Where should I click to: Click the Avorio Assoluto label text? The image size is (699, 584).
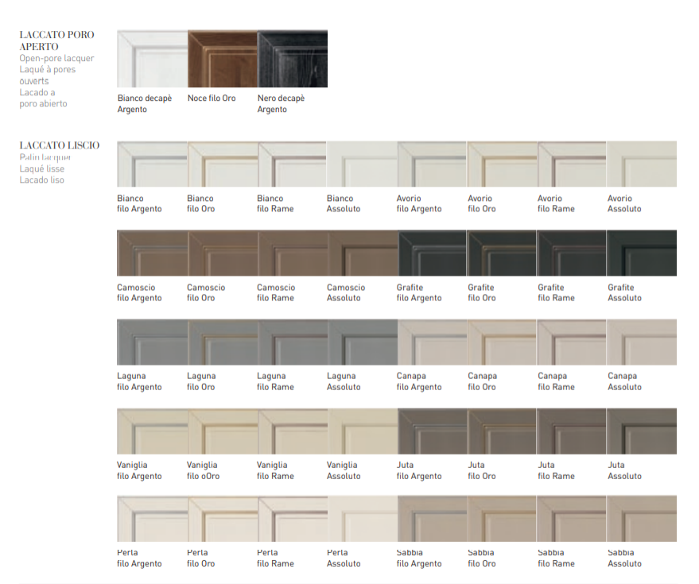click(624, 204)
